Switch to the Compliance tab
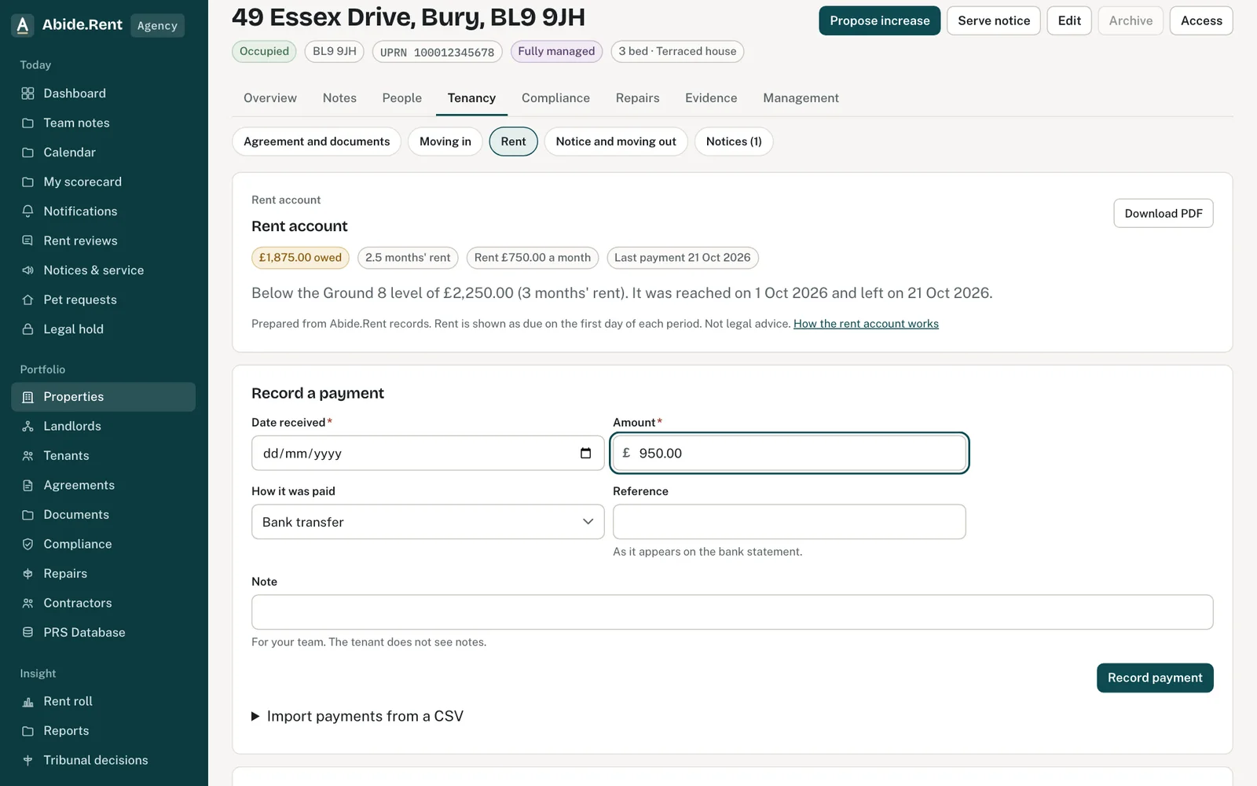1257x786 pixels. 555,98
